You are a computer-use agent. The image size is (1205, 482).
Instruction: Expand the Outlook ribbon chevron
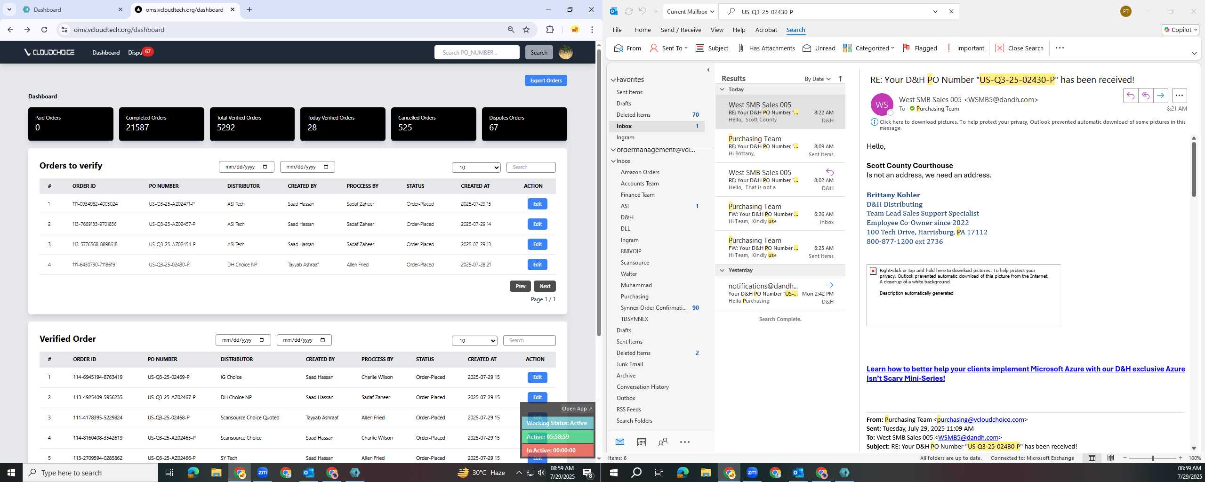click(1194, 53)
